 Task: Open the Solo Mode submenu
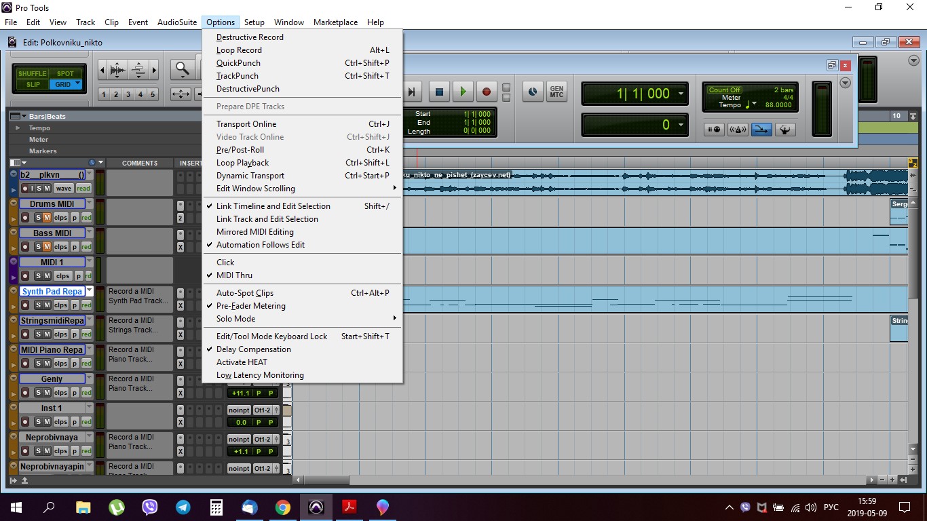[302, 319]
